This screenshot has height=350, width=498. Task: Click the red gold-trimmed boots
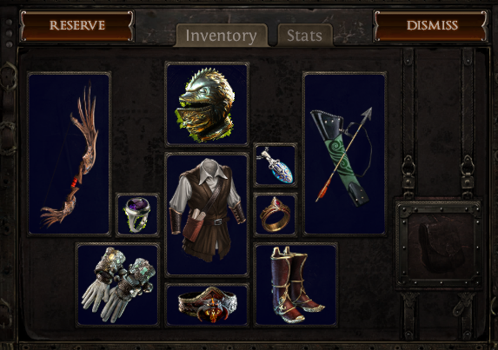[x=295, y=285]
